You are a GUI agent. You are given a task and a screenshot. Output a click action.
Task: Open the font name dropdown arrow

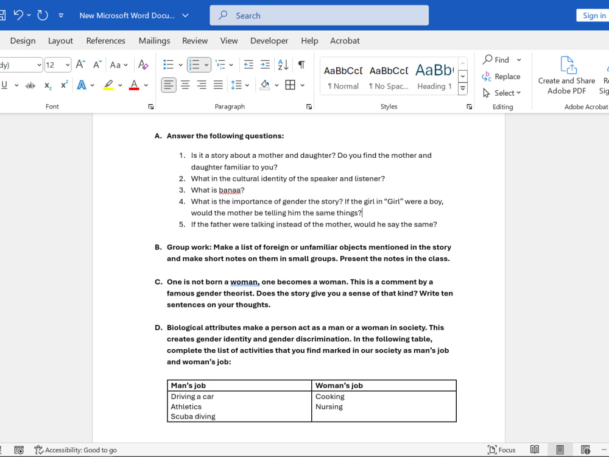tap(39, 65)
